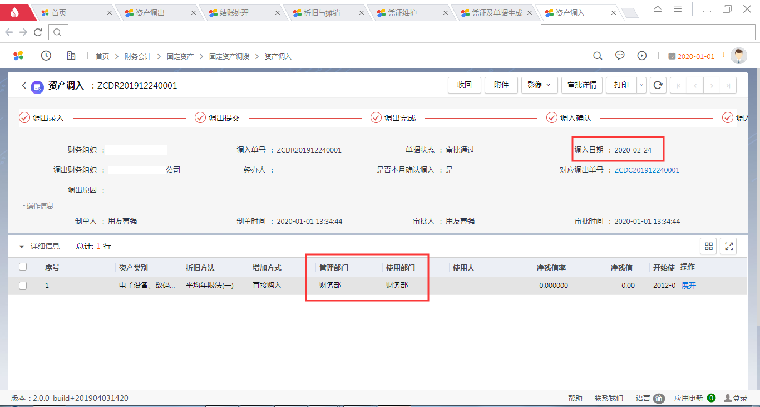This screenshot has height=407, width=760.
Task: Expand the dropdown arrow next to 打印
Action: (x=641, y=85)
